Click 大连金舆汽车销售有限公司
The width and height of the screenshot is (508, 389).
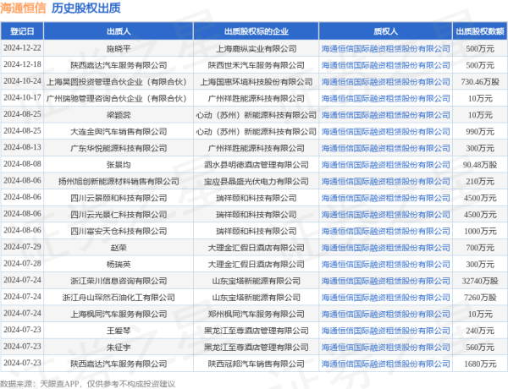coord(119,131)
